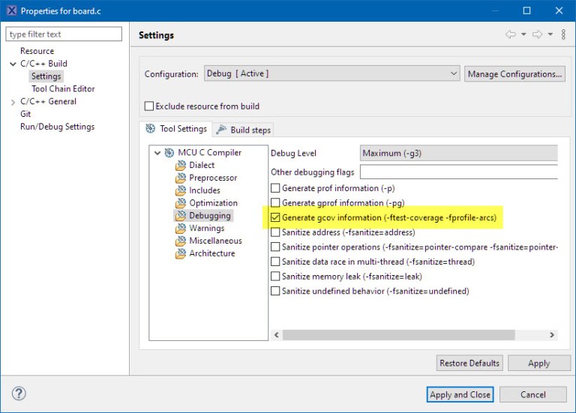Click the Preprocessor folder icon
Image resolution: width=576 pixels, height=413 pixels.
click(x=180, y=178)
